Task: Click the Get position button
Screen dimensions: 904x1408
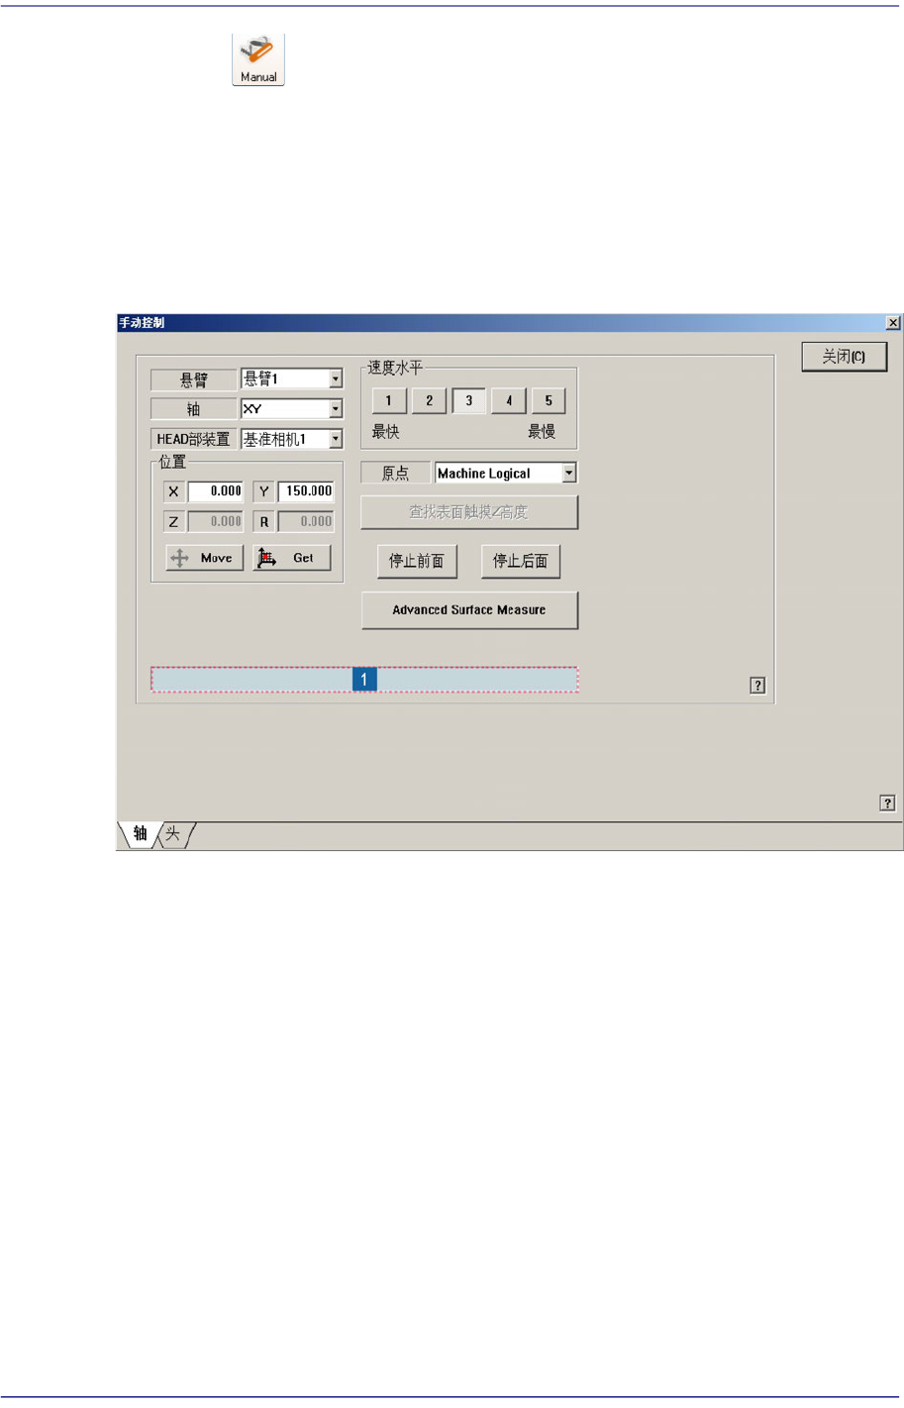Action: click(x=292, y=558)
